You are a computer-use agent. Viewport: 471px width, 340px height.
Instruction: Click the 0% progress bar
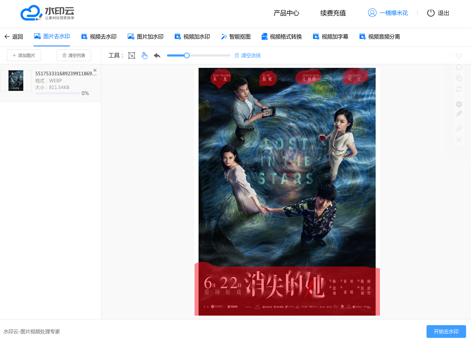58,93
